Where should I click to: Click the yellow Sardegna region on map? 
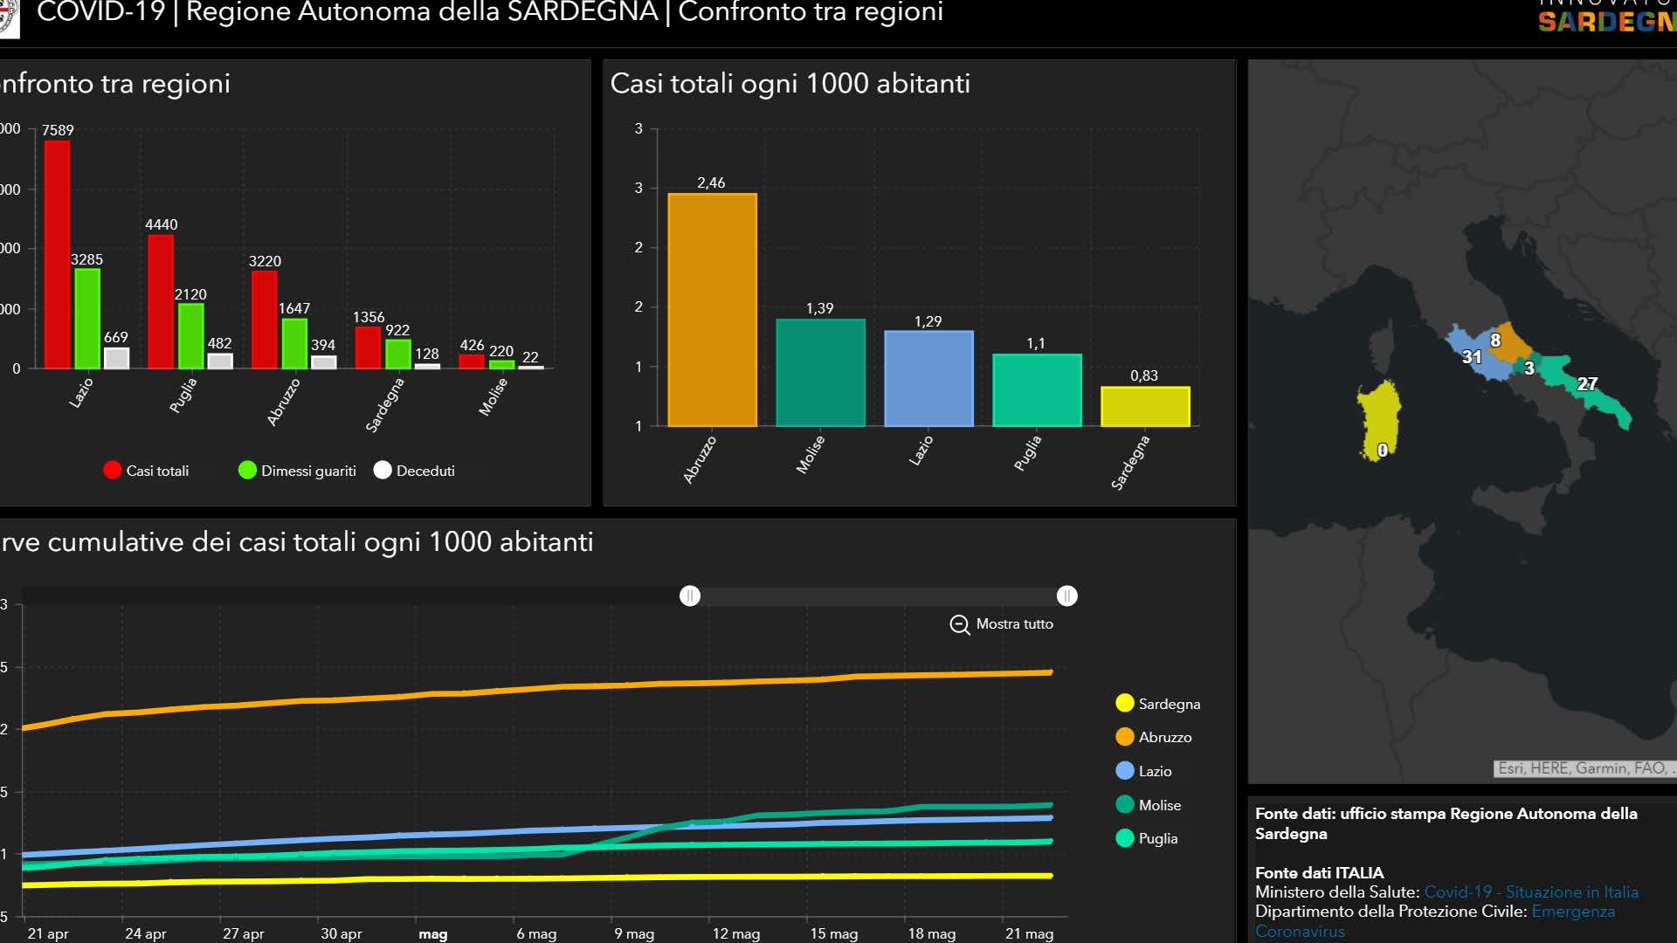(1380, 415)
